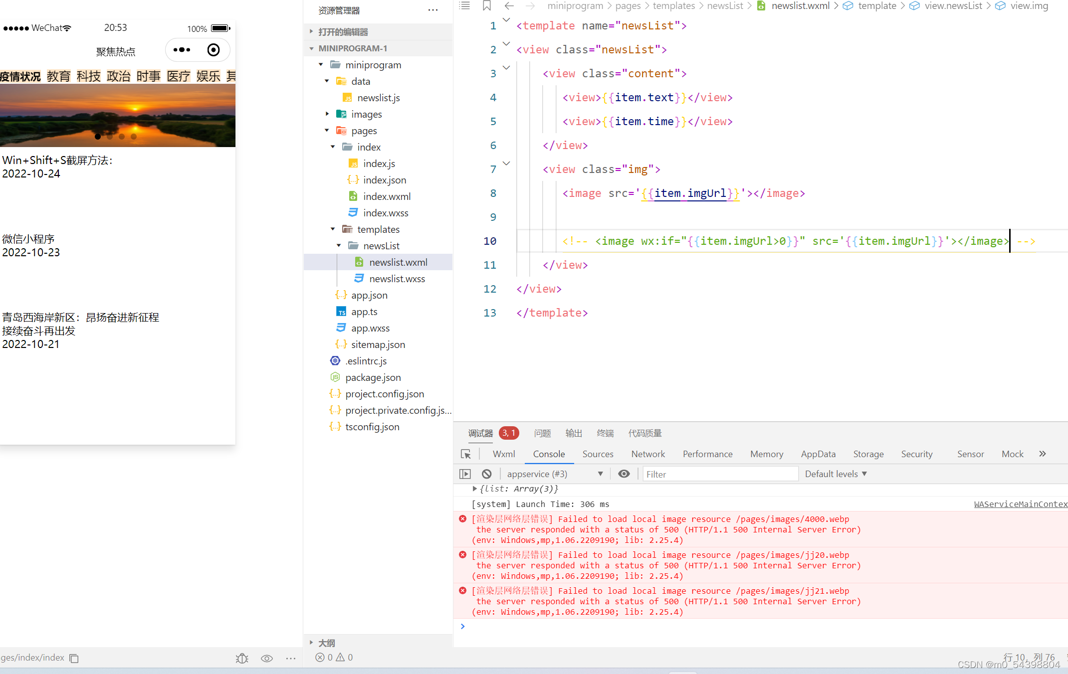Click the Filter input field in console
This screenshot has width=1068, height=674.
coord(718,473)
